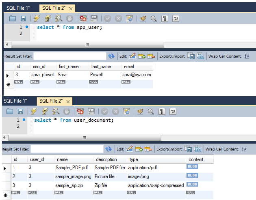
Task: Toggle stop-on-error icon in the app_user toolbar
Action: tap(83, 19)
